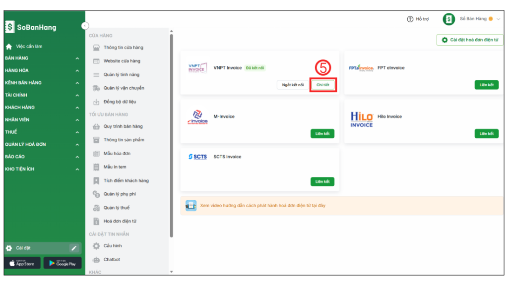This screenshot has height=286, width=508.
Task: Open the Sổ Bán Hàng account dropdown
Action: 498,19
